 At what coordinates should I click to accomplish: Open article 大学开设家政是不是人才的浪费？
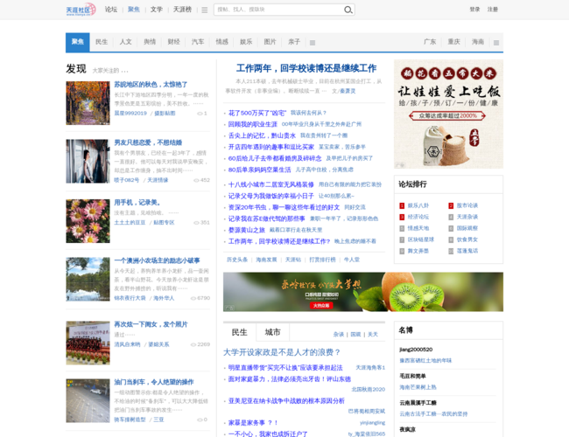[x=282, y=352]
